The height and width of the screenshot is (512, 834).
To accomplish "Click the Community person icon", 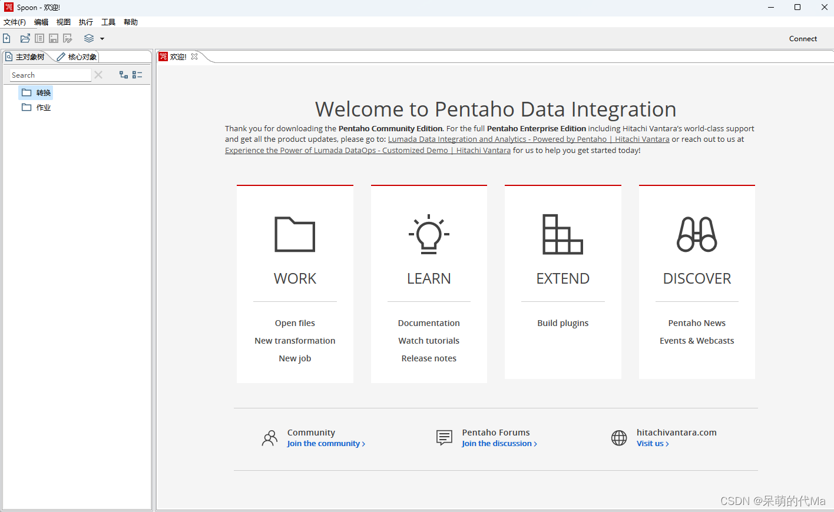I will pyautogui.click(x=270, y=438).
